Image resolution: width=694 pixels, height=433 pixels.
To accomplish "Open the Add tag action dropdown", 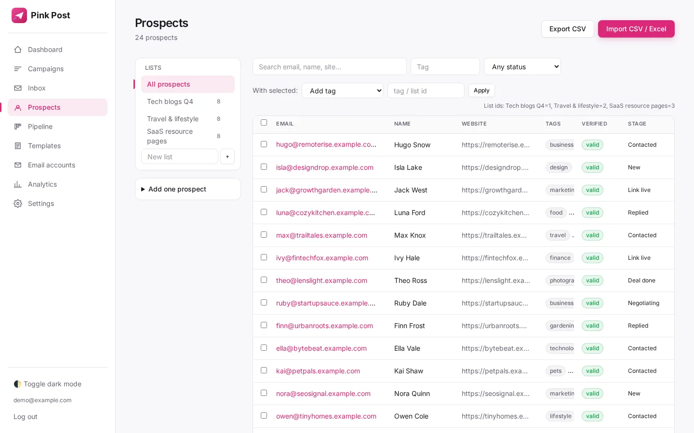I will tap(343, 90).
